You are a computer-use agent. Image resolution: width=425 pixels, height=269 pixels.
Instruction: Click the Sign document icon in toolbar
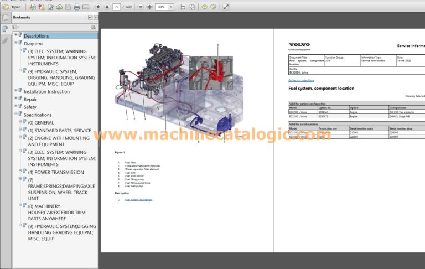pos(50,7)
